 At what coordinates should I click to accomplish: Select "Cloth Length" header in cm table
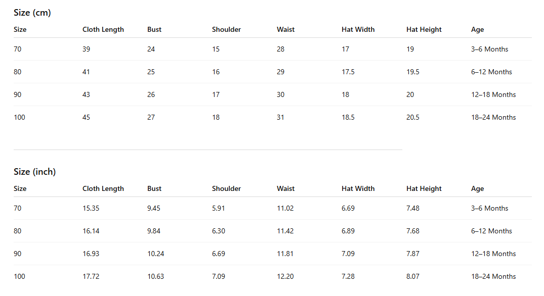tap(103, 30)
